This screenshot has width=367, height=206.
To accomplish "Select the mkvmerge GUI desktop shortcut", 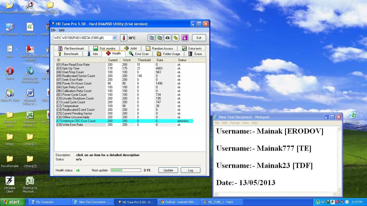I will 30,7.
